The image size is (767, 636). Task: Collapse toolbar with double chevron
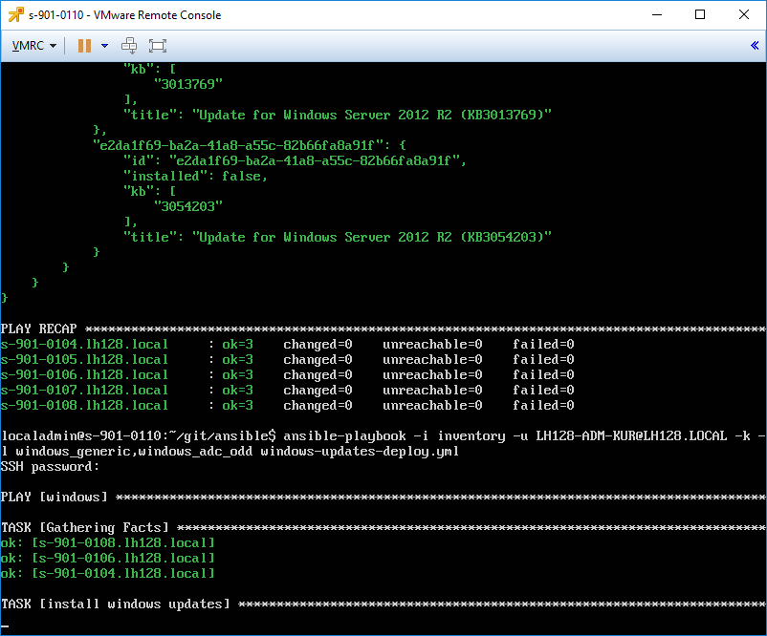(755, 46)
